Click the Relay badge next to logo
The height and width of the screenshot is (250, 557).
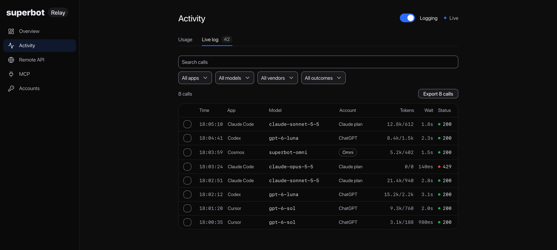point(58,12)
